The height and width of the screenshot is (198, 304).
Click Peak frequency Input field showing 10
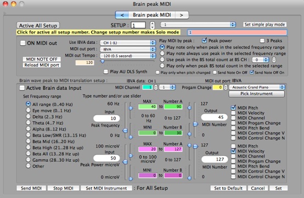click(x=106, y=118)
